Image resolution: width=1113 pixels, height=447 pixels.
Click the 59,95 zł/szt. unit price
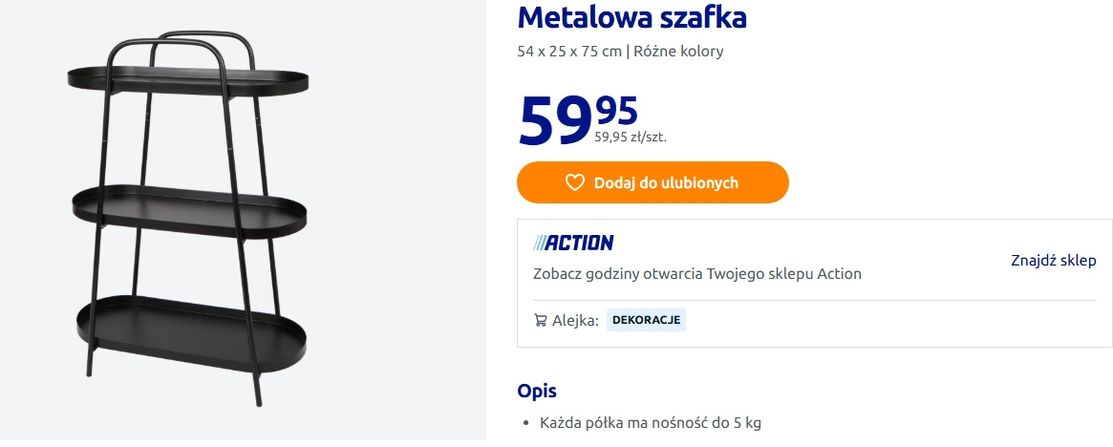pyautogui.click(x=631, y=137)
